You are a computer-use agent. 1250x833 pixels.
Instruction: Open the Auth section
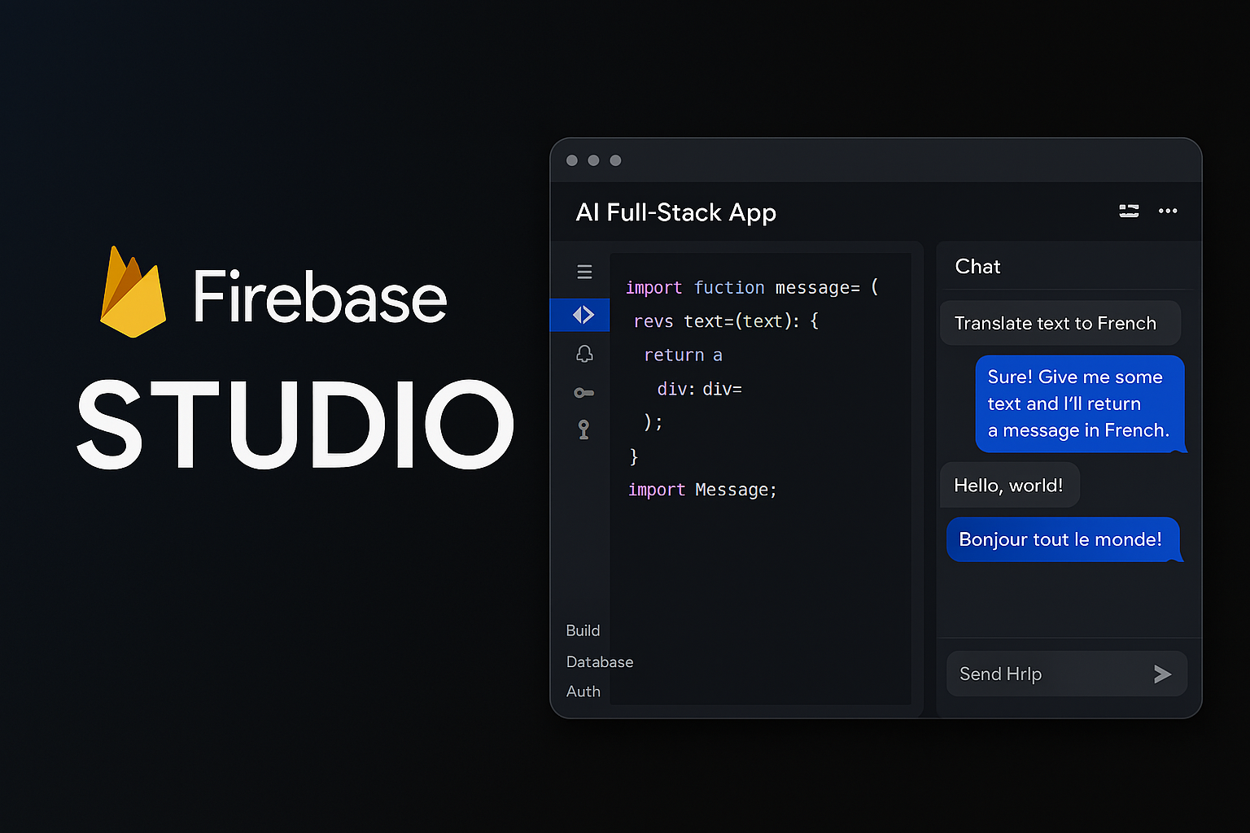pos(583,691)
